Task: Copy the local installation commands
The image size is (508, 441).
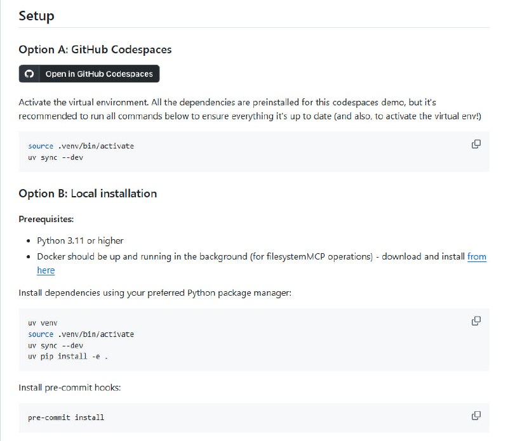Action: coord(476,321)
